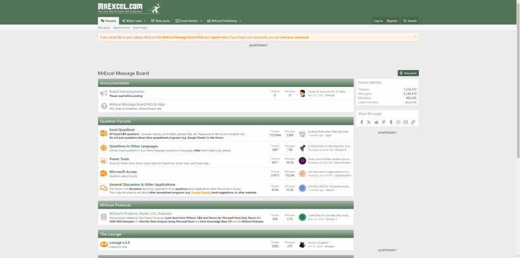Click the Lounge v.2.0 people icon

click(x=104, y=244)
